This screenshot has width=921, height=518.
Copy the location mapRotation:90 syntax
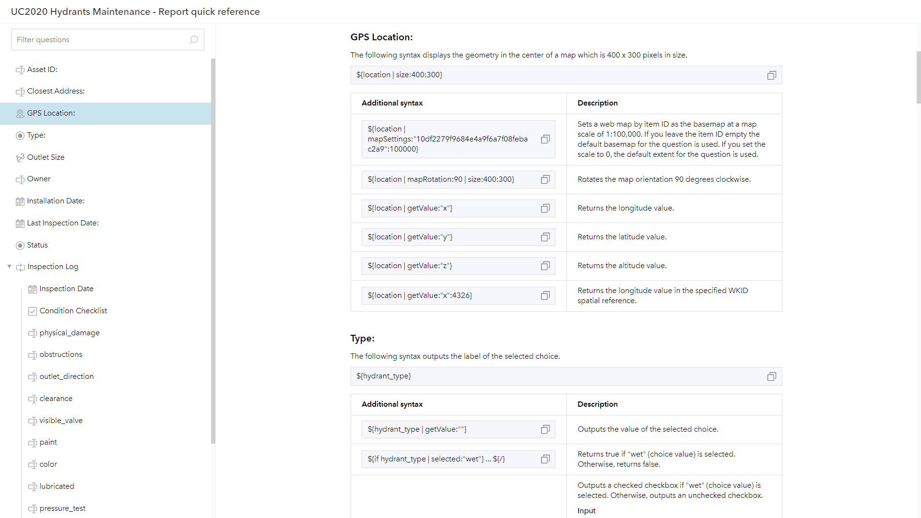pos(545,179)
